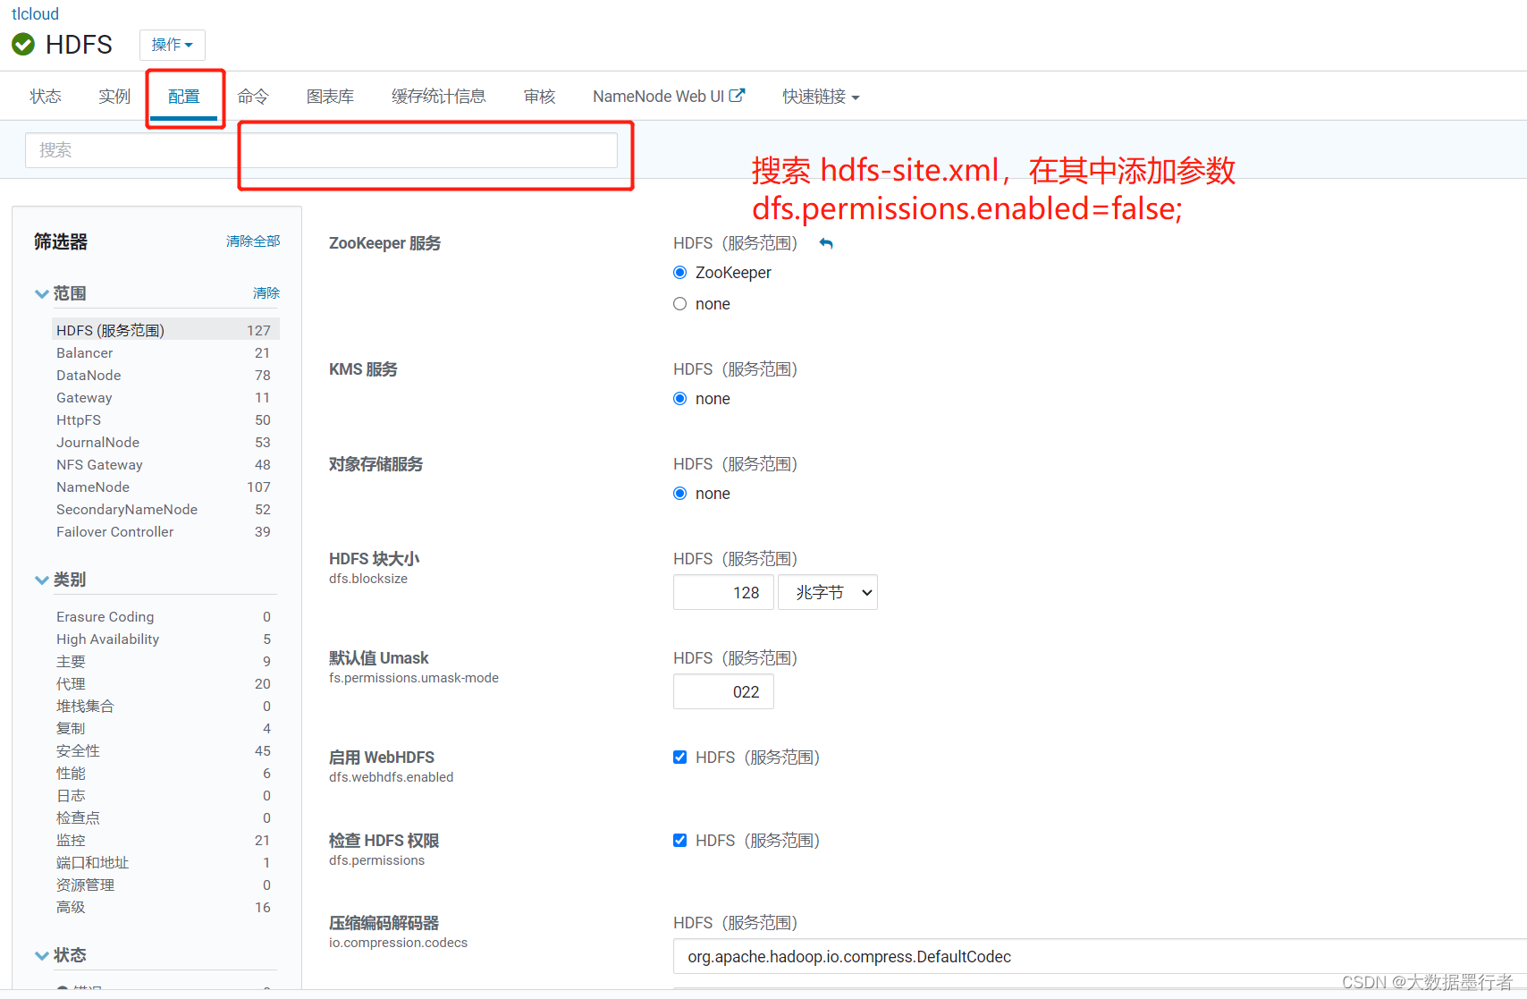Image resolution: width=1527 pixels, height=999 pixels.
Task: Collapse the 范围 filter section
Action: (x=41, y=292)
